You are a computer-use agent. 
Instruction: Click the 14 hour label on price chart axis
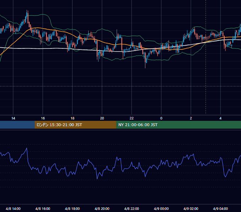[13, 118]
